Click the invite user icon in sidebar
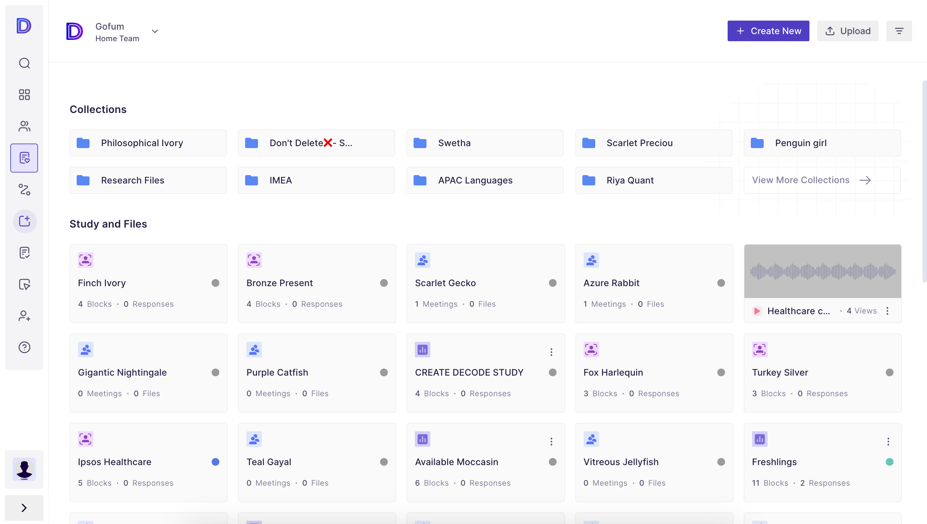The image size is (927, 524). click(x=24, y=316)
